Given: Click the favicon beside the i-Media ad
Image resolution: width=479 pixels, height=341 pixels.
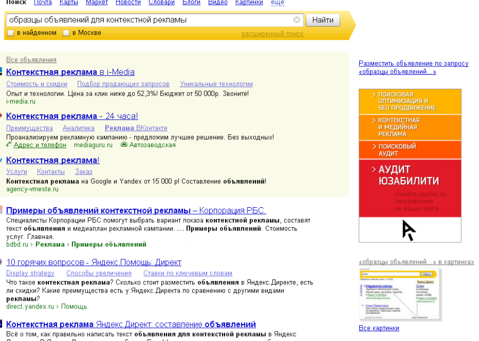Looking at the screenshot, I should click(2, 72).
